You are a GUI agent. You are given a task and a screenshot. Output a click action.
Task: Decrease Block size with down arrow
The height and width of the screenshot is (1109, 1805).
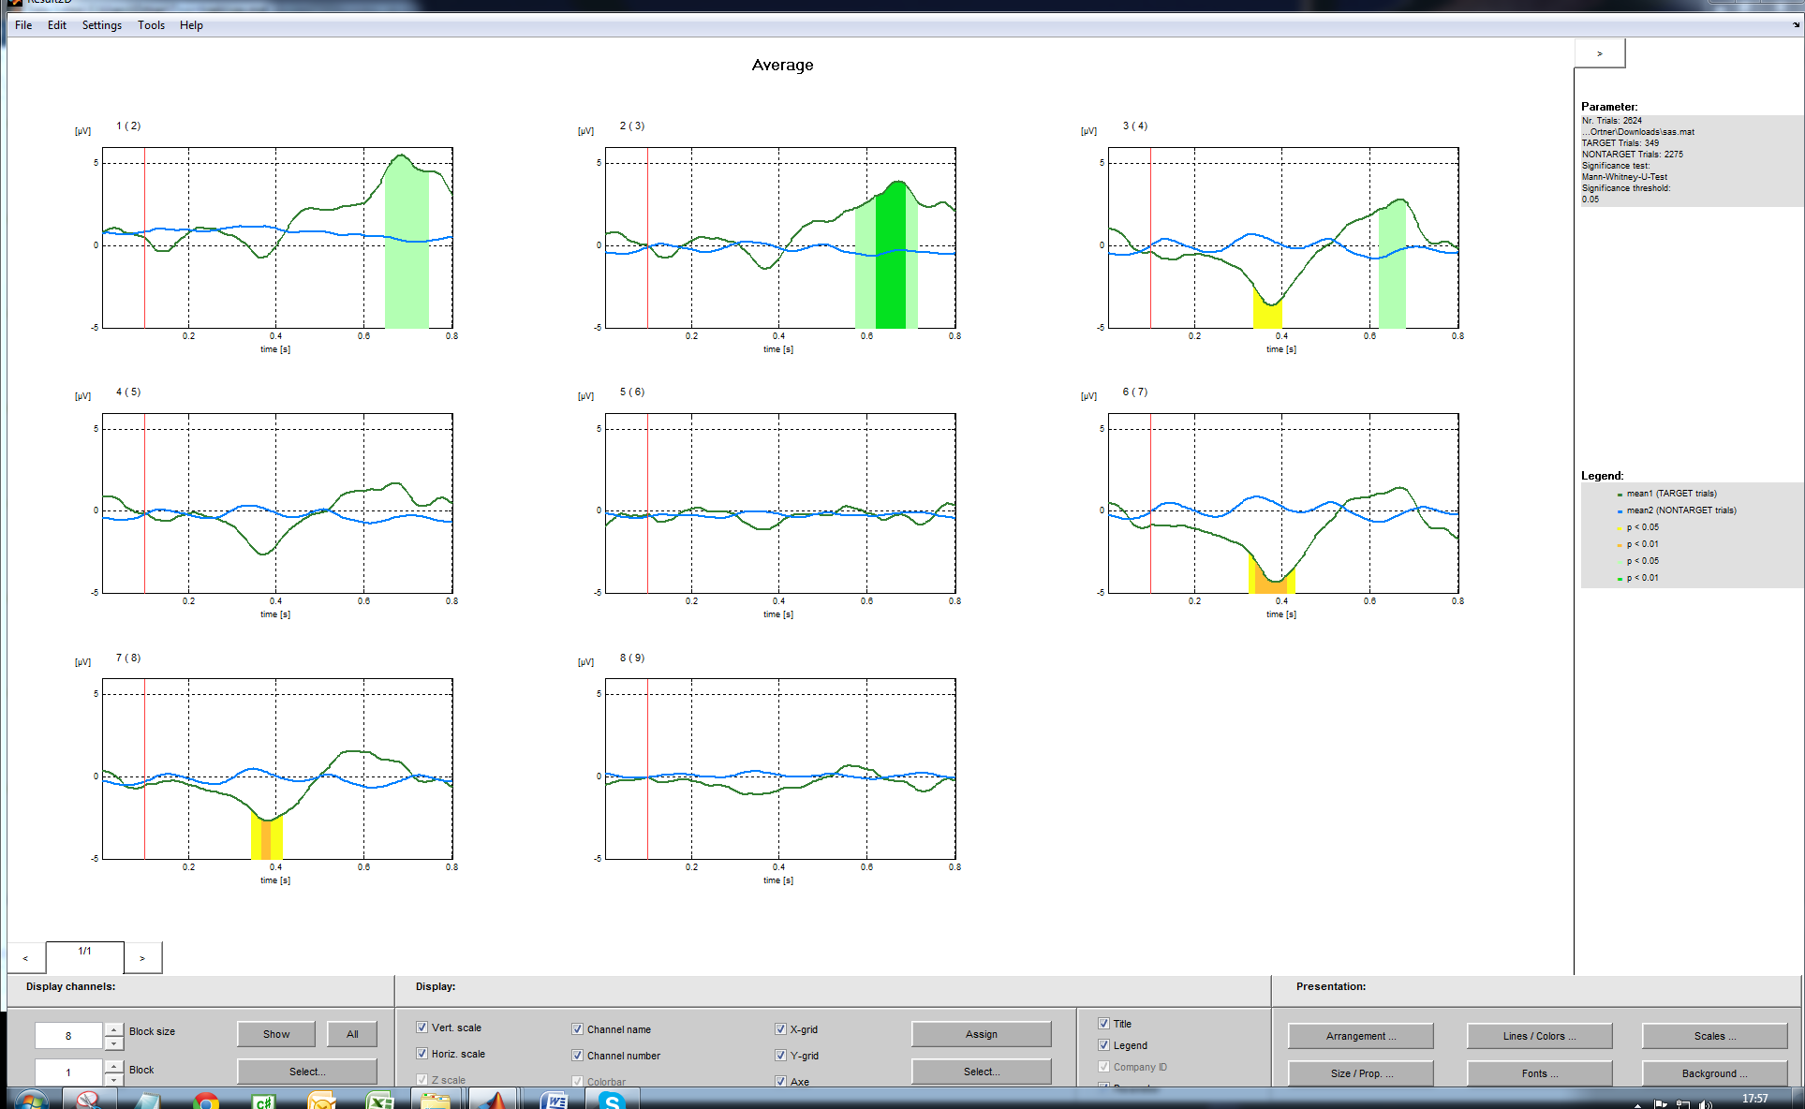[x=113, y=1042]
